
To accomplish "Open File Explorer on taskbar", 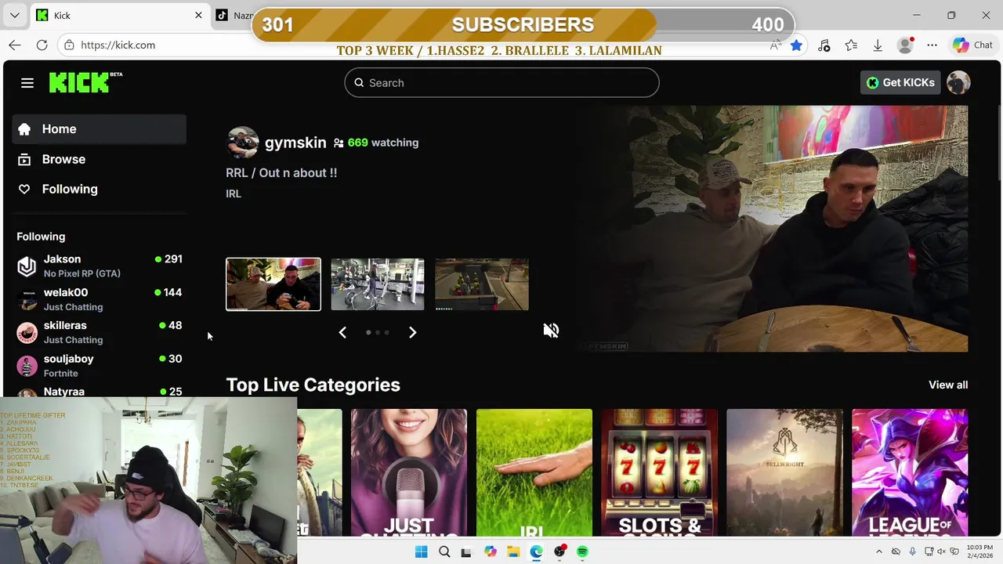I will (513, 551).
